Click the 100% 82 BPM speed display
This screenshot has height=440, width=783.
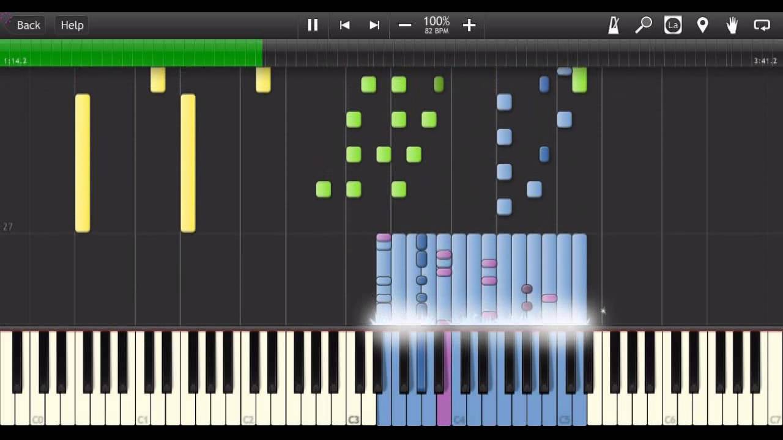437,25
